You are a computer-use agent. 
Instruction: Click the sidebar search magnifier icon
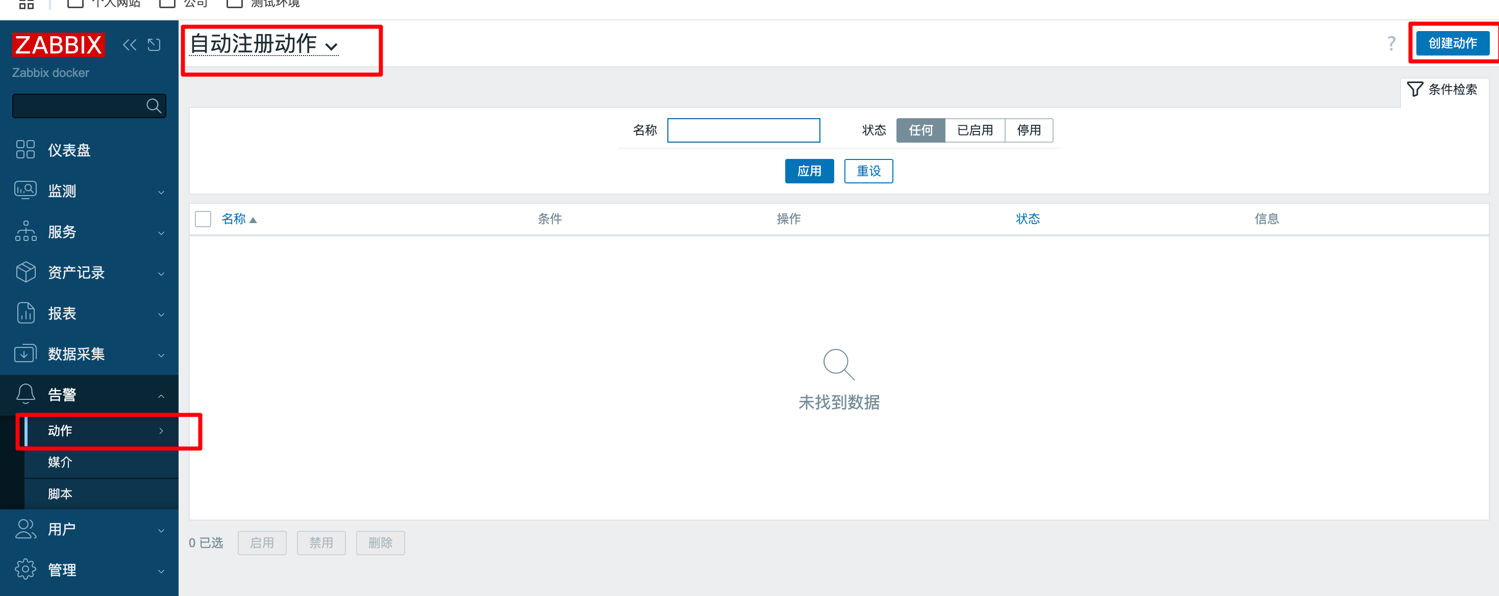pos(154,106)
